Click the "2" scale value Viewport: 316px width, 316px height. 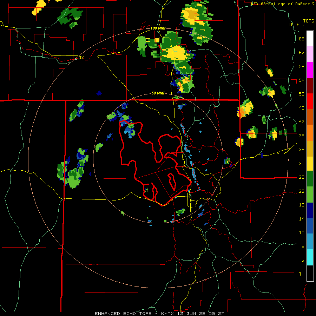pyautogui.click(x=303, y=260)
